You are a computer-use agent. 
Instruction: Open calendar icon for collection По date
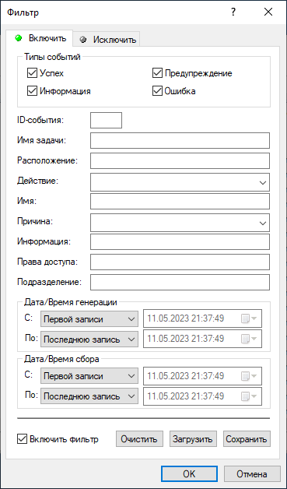[x=249, y=396]
